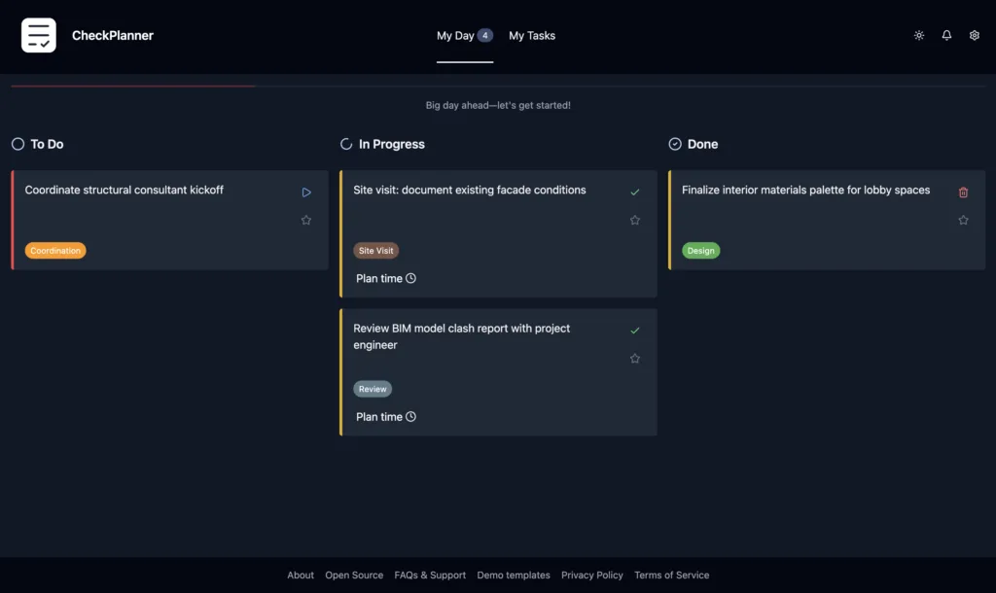View the Privacy Policy
The width and height of the screenshot is (996, 593).
(x=592, y=575)
